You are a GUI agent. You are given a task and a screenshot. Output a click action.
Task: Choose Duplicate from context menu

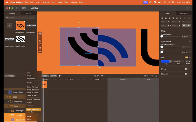click(31, 79)
